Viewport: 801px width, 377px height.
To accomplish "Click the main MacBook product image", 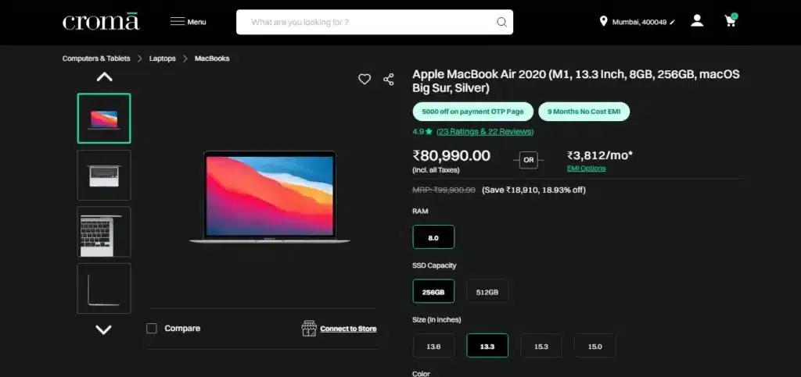I will [270, 197].
